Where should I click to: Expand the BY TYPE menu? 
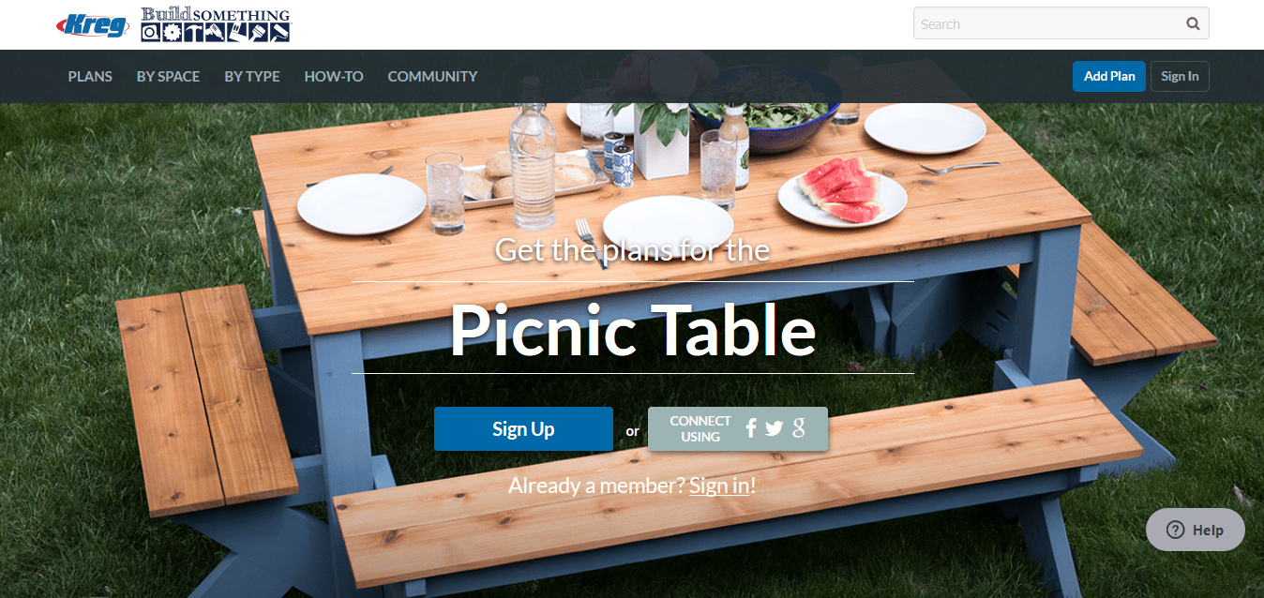(252, 76)
